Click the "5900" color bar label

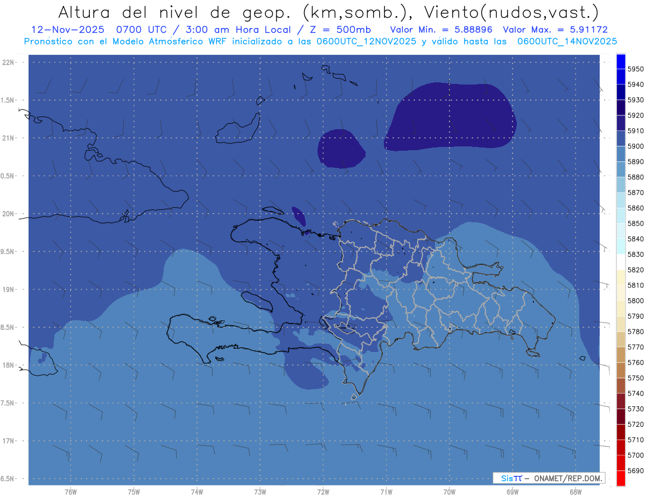click(x=635, y=146)
